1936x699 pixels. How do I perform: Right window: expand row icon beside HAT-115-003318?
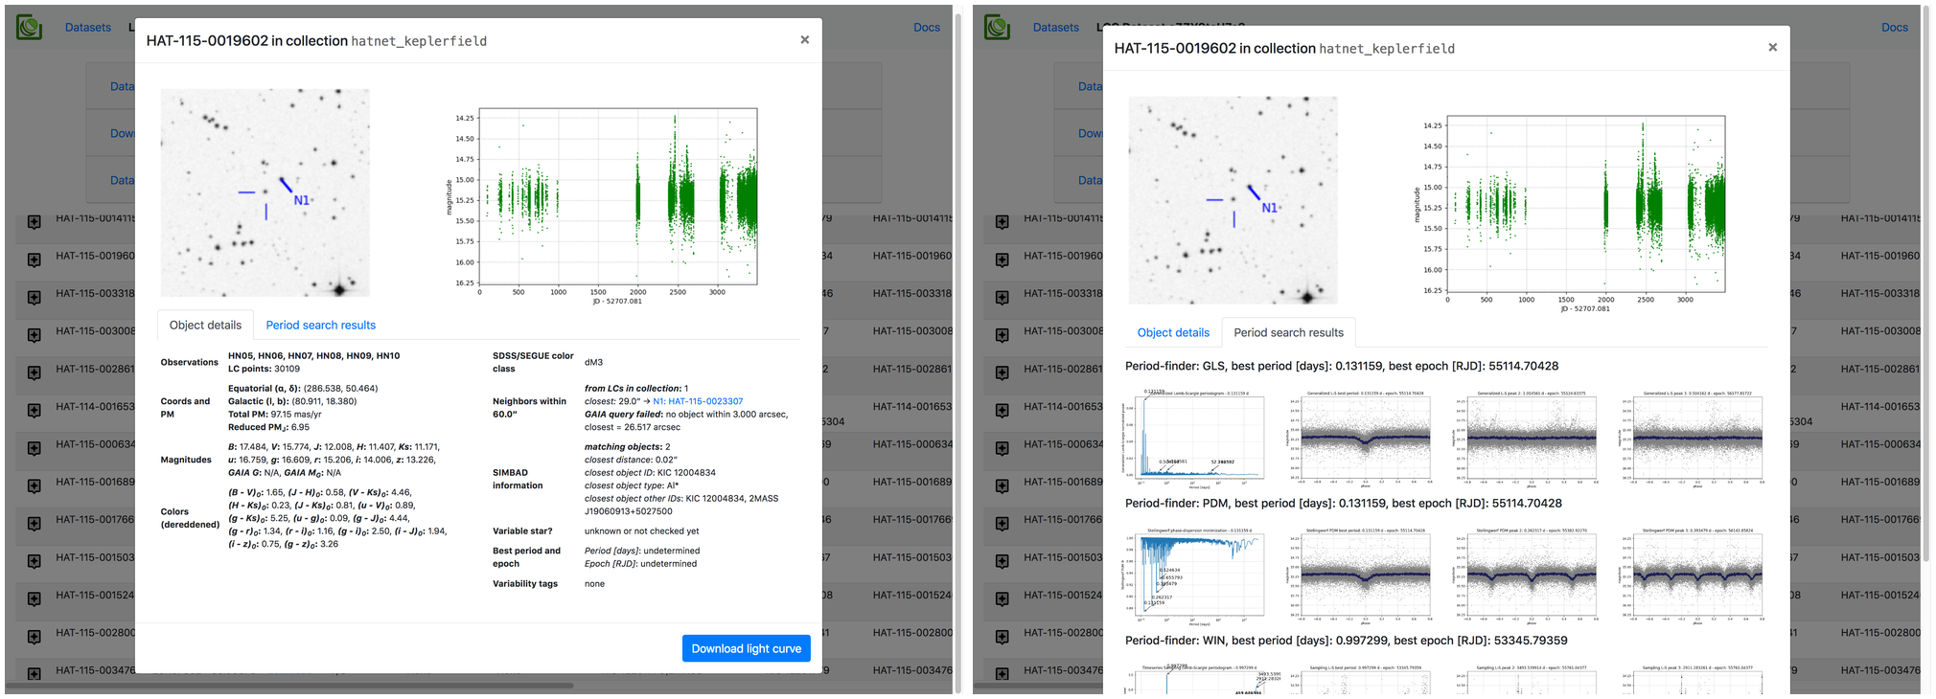coord(1003,297)
